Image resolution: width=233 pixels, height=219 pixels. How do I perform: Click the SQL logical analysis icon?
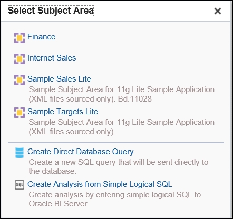20,185
